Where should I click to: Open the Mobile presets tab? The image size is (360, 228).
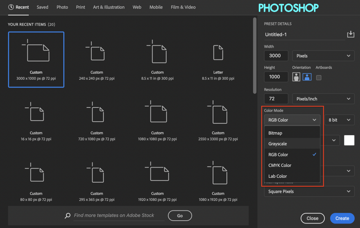[156, 7]
